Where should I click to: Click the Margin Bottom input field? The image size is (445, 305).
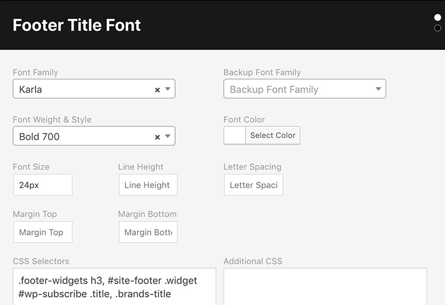pyautogui.click(x=148, y=232)
